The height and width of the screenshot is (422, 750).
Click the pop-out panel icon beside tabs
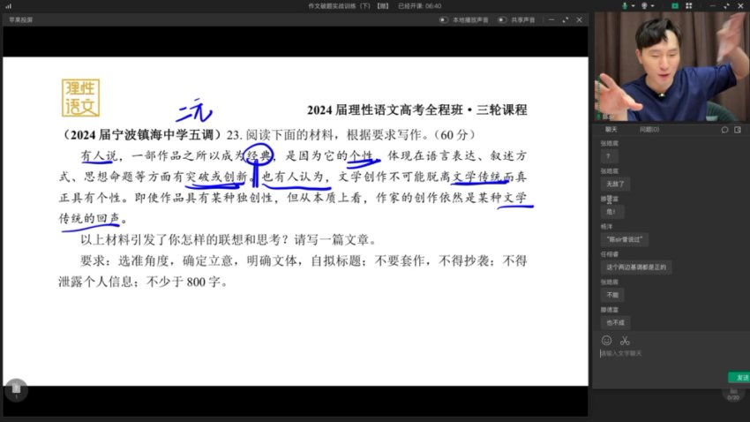(x=739, y=129)
